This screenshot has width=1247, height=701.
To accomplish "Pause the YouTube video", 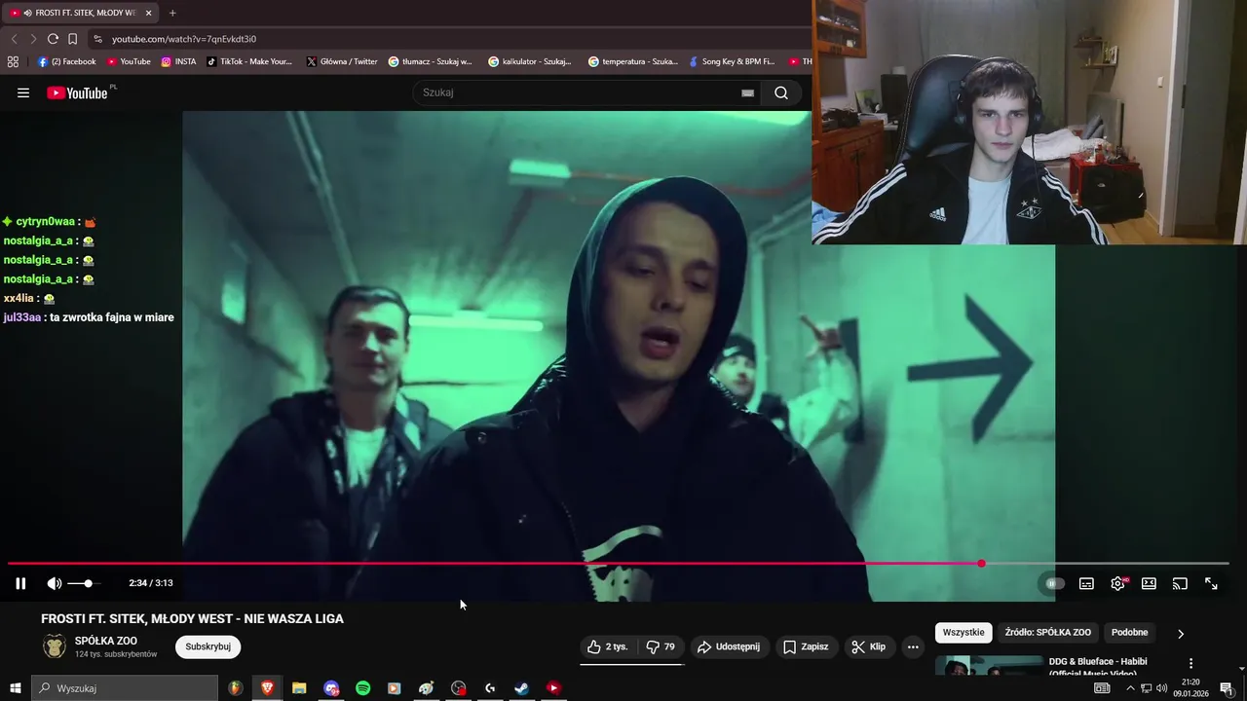I will tap(20, 583).
